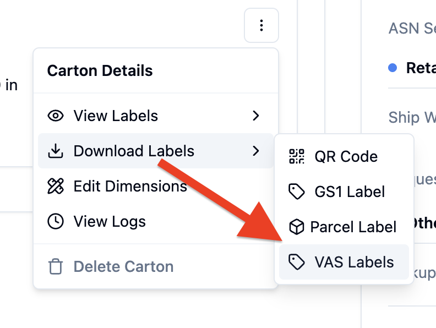Click the trash can icon
This screenshot has width=436, height=328.
click(56, 266)
